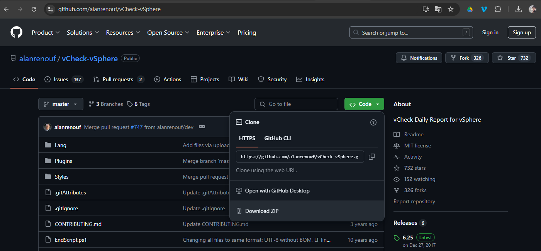Copy the HTTPS clone URL to clipboard
Viewport: 541px width, 251px height.
pyautogui.click(x=372, y=157)
